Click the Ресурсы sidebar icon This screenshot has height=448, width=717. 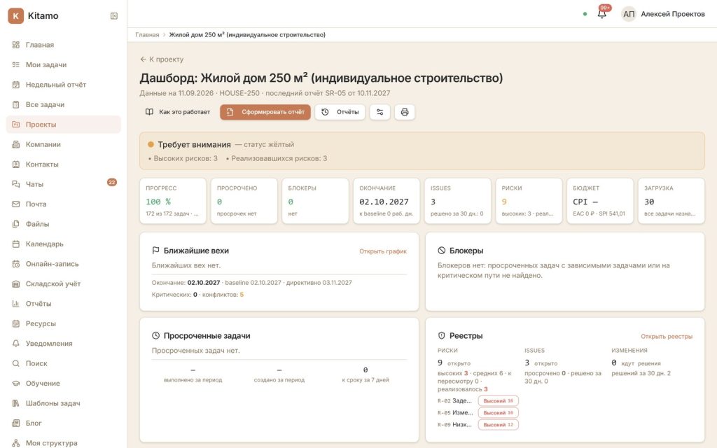pyautogui.click(x=16, y=323)
